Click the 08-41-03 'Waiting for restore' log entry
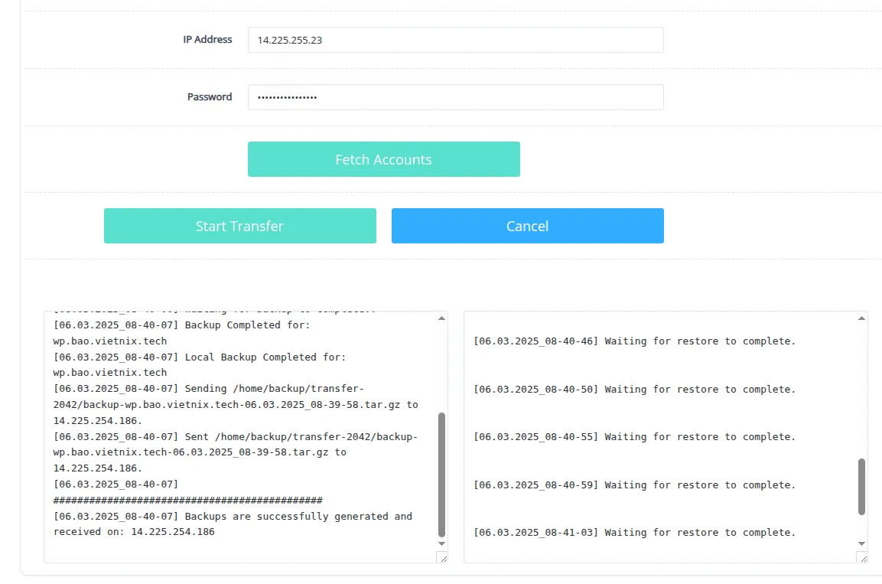 tap(634, 533)
